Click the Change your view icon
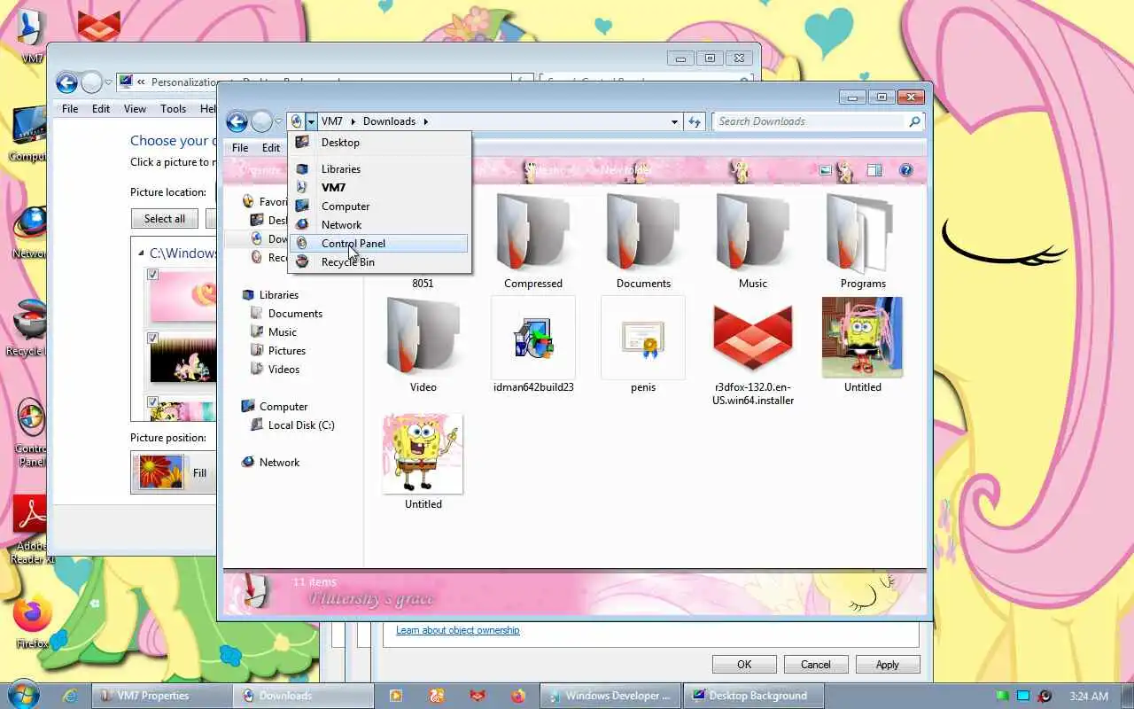Screen dimensions: 1134x709 [826, 170]
